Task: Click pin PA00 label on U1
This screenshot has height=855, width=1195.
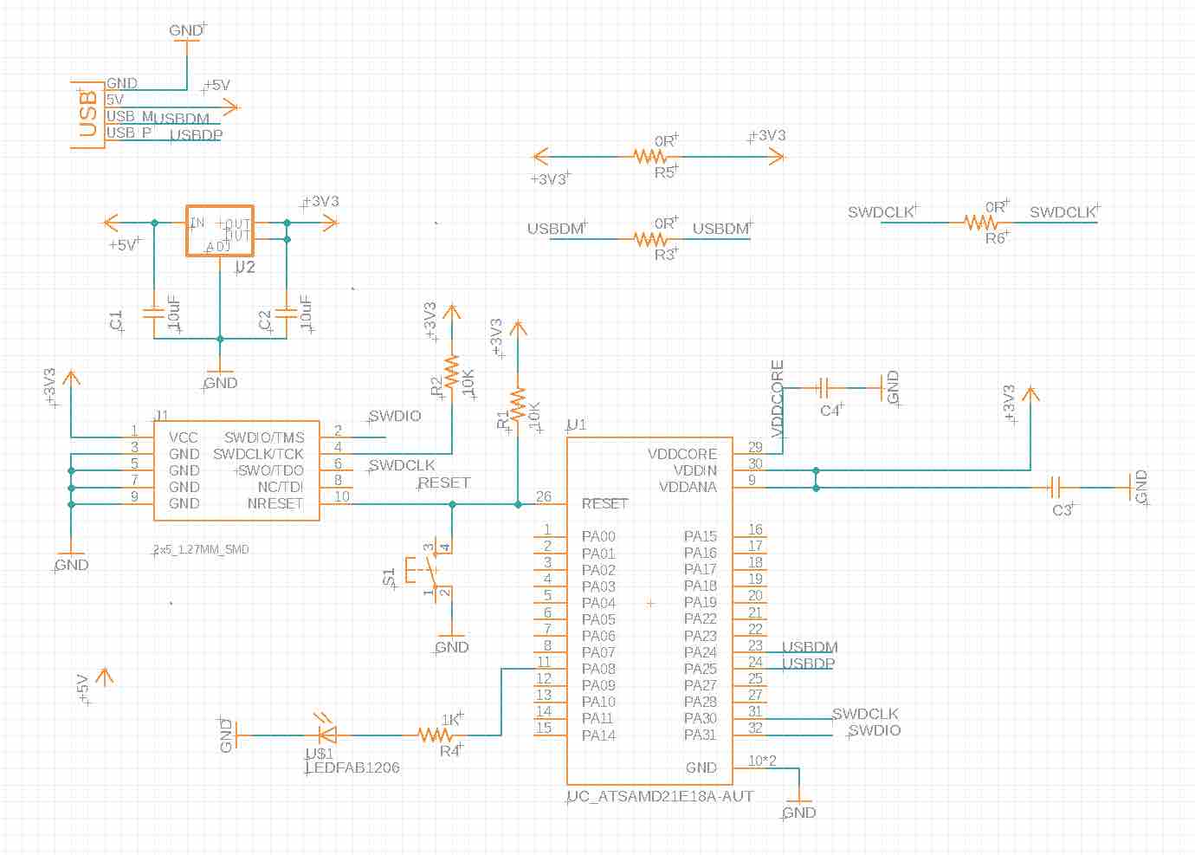Action: [598, 536]
